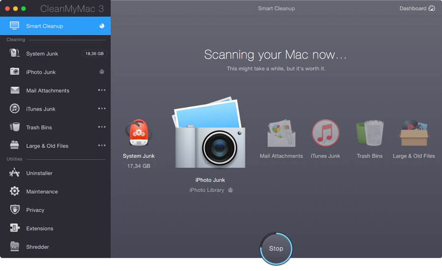This screenshot has height=271, width=442.
Task: Click the yellow minimize window button
Action: (16, 9)
